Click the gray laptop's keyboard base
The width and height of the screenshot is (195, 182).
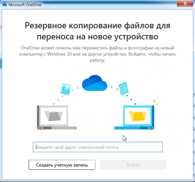pos(57,128)
